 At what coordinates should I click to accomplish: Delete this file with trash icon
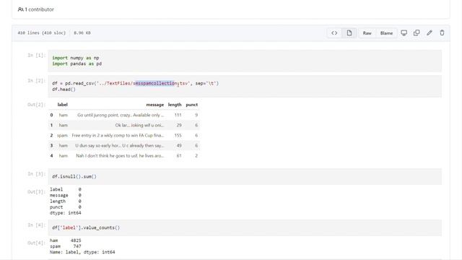pyautogui.click(x=442, y=33)
